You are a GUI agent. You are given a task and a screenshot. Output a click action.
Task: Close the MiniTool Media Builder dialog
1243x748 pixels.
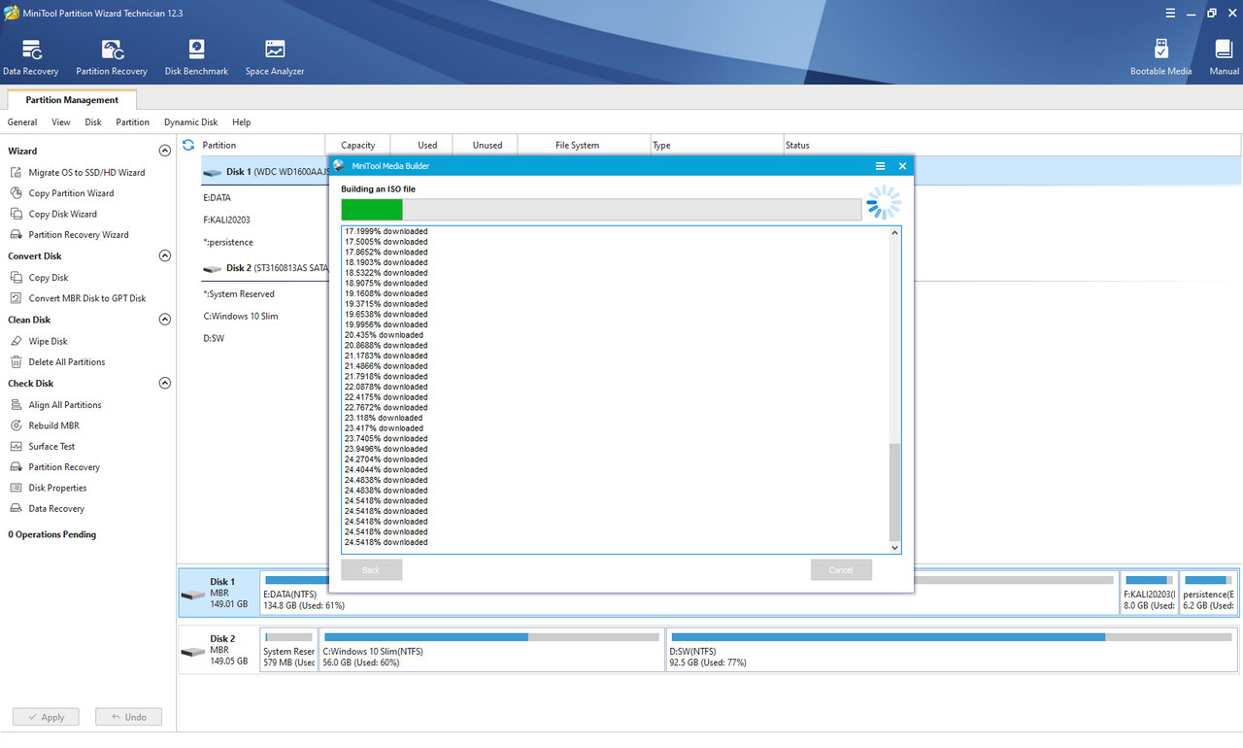(902, 166)
